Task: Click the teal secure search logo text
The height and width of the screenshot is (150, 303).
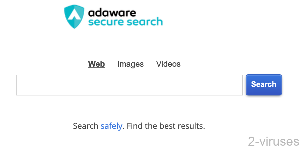Action: tap(125, 22)
